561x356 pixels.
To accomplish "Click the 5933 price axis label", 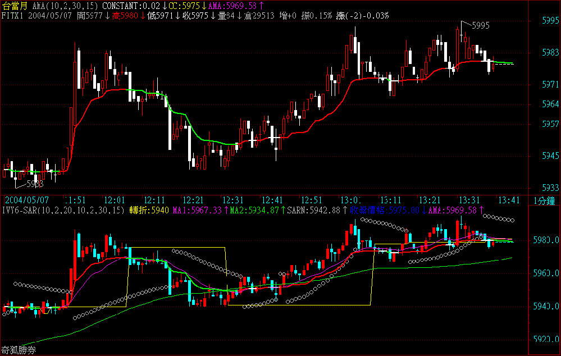I will coord(550,188).
